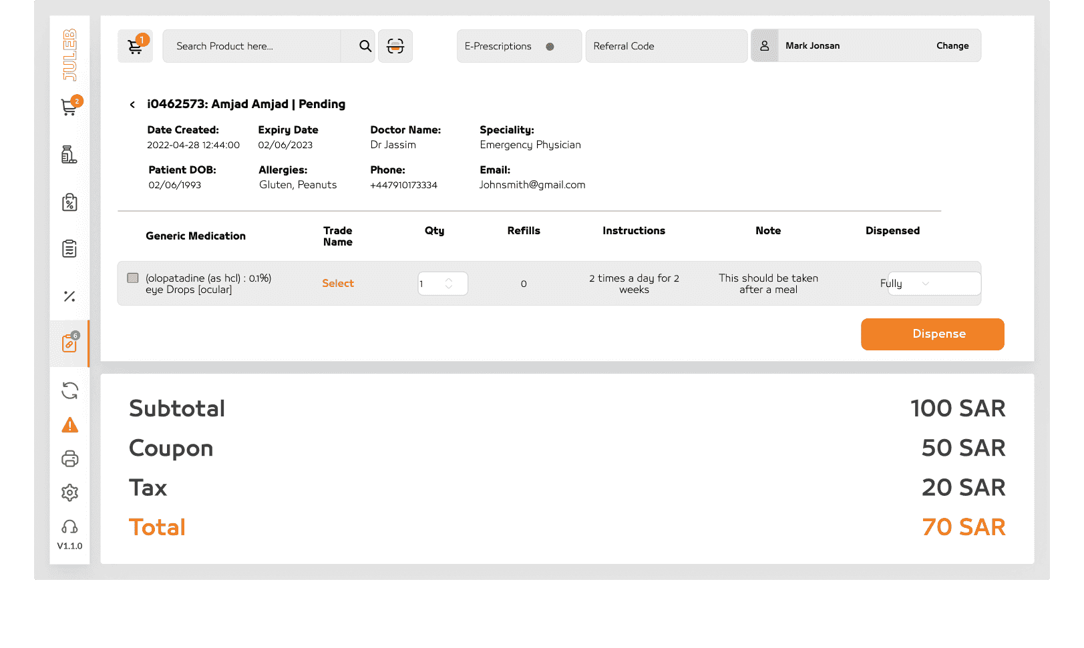
Task: Open the percent sidebar icon
Action: click(x=69, y=296)
